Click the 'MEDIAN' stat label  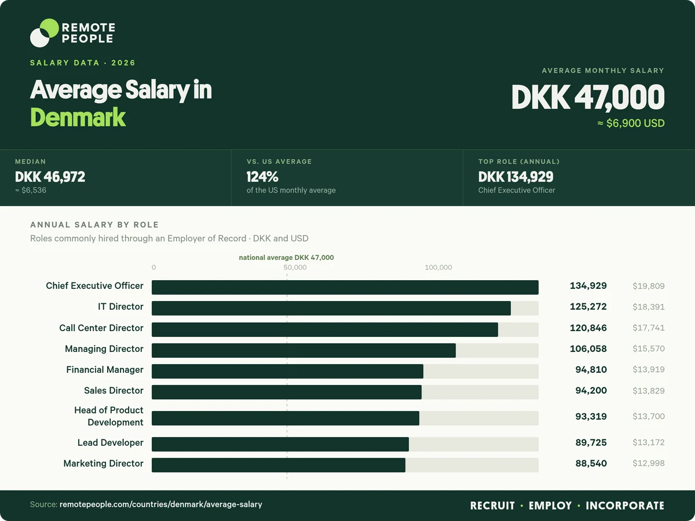[x=30, y=162]
